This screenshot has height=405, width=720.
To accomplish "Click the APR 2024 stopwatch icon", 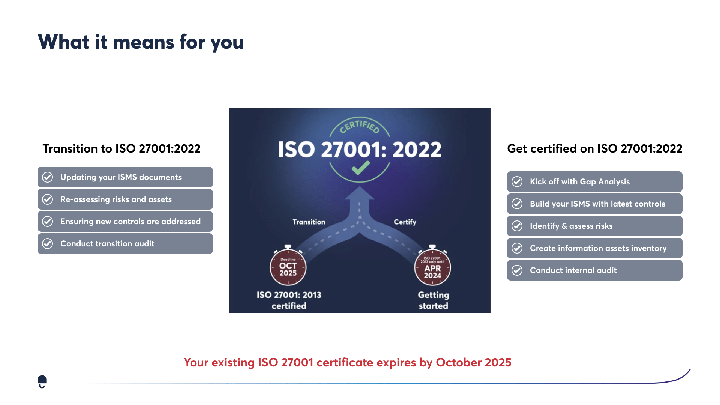I will tap(432, 265).
